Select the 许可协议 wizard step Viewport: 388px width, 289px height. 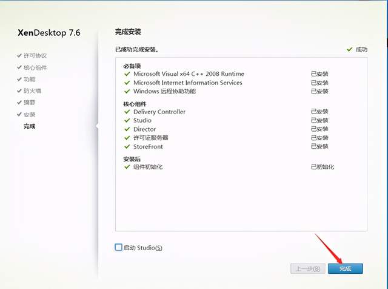pyautogui.click(x=35, y=55)
